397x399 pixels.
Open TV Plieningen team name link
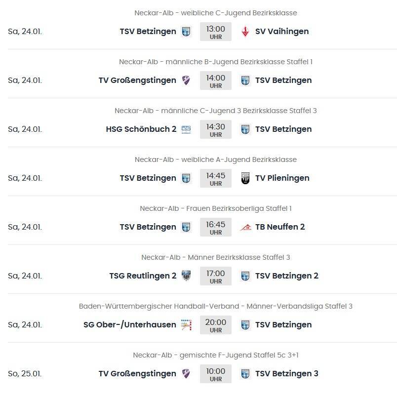click(x=282, y=178)
